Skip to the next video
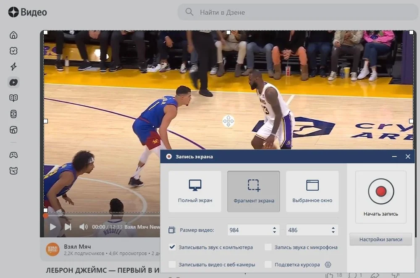 68,227
